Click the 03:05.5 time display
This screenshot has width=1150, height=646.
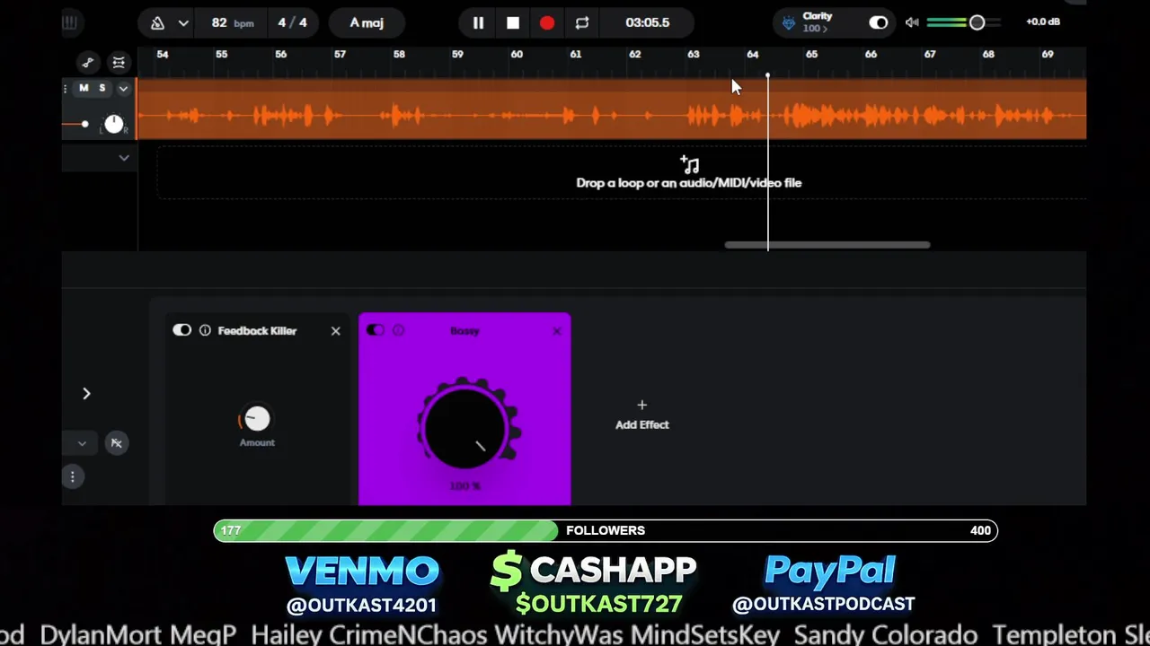click(648, 22)
